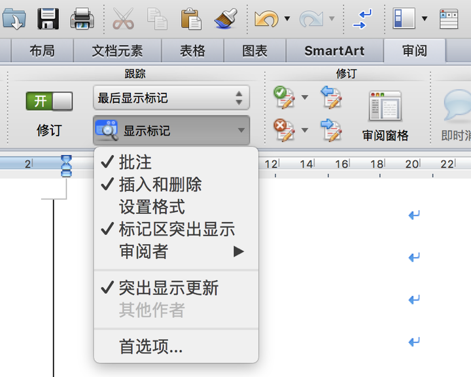Accept change with the green check icon
Screen dimensions: 471x377
284,97
